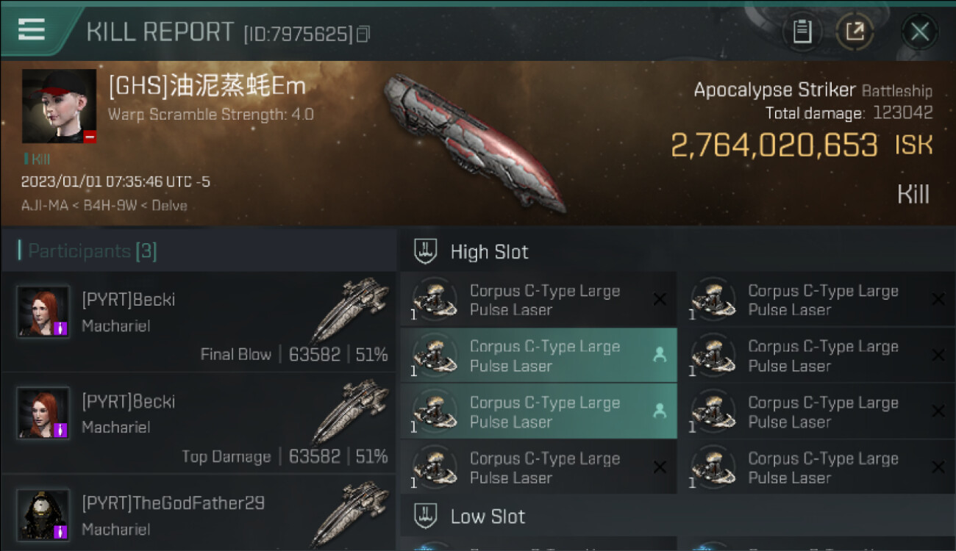956x551 pixels.
Task: Open the clipboard icon in header
Action: (802, 32)
